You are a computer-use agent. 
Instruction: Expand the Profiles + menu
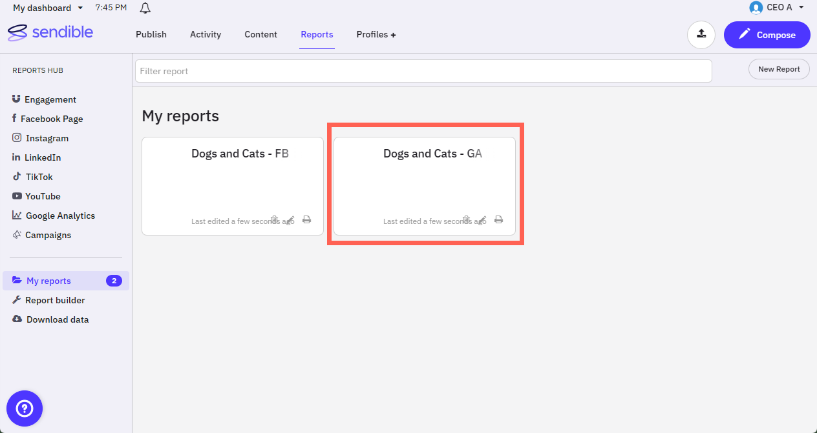(376, 35)
